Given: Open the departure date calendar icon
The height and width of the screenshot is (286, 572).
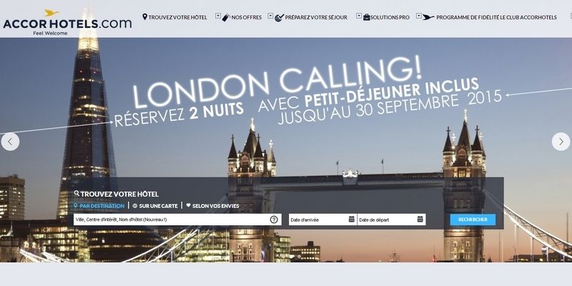Looking at the screenshot, I should (x=420, y=220).
